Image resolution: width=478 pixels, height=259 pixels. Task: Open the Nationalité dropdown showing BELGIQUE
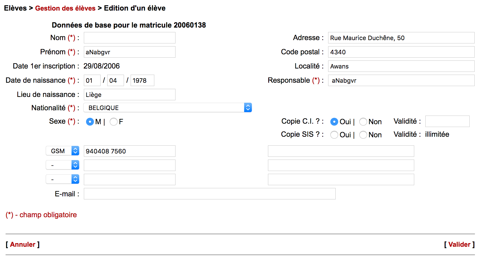[167, 108]
